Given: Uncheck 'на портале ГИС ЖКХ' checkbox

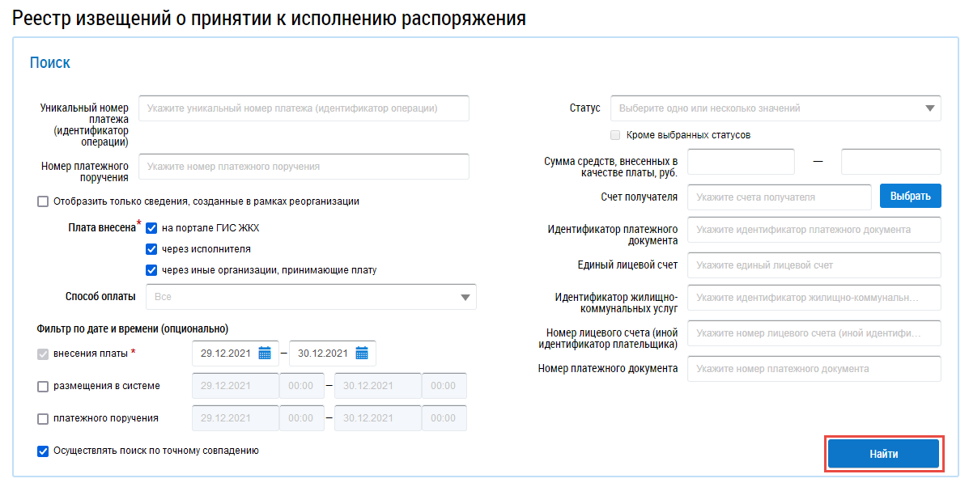Looking at the screenshot, I should (151, 228).
